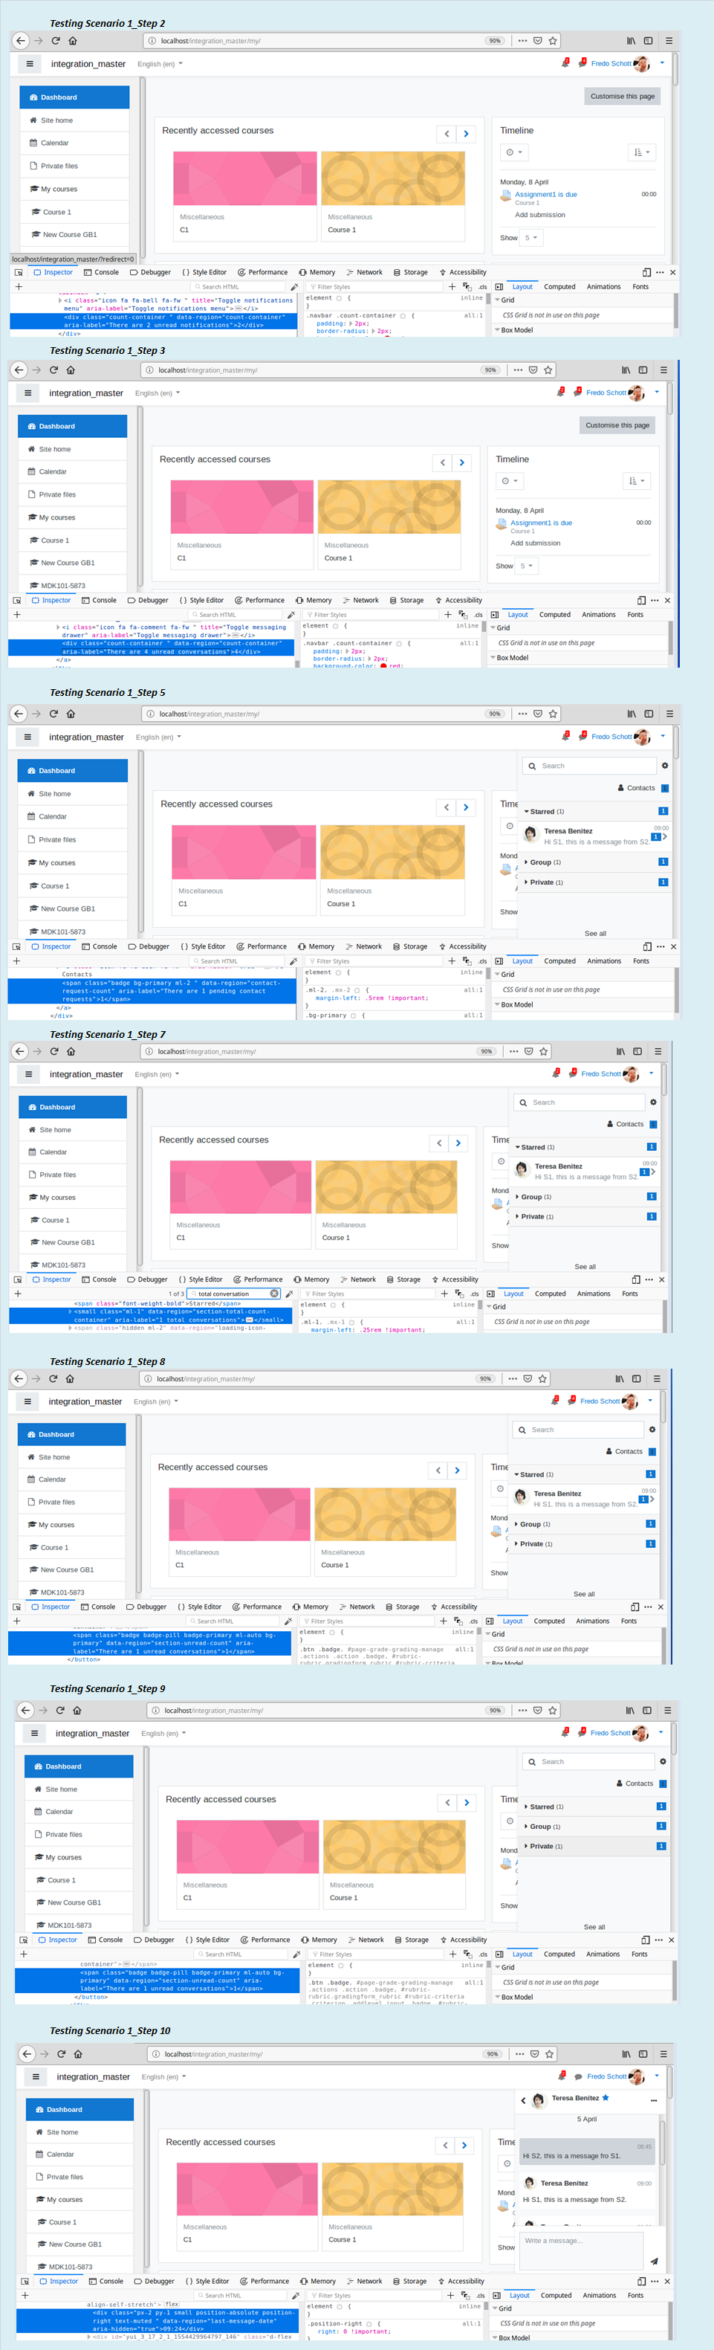Screen dimensions: 714x2350
Task: Switch to the Computed tab in Step 8 DevTools
Action: click(x=549, y=1620)
